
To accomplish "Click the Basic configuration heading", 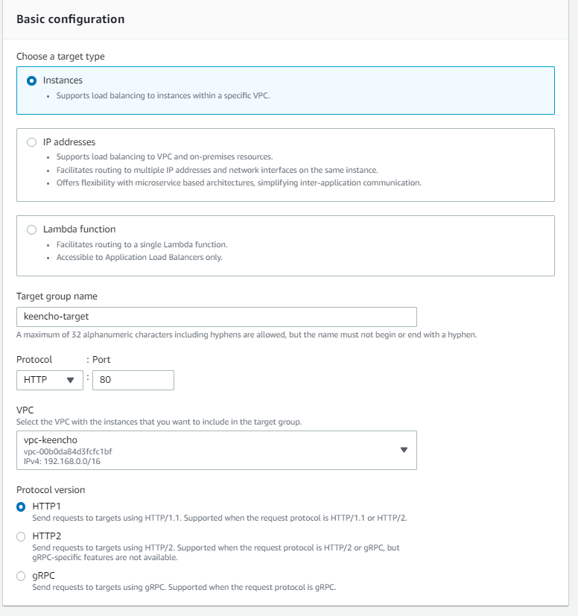I will pyautogui.click(x=70, y=19).
